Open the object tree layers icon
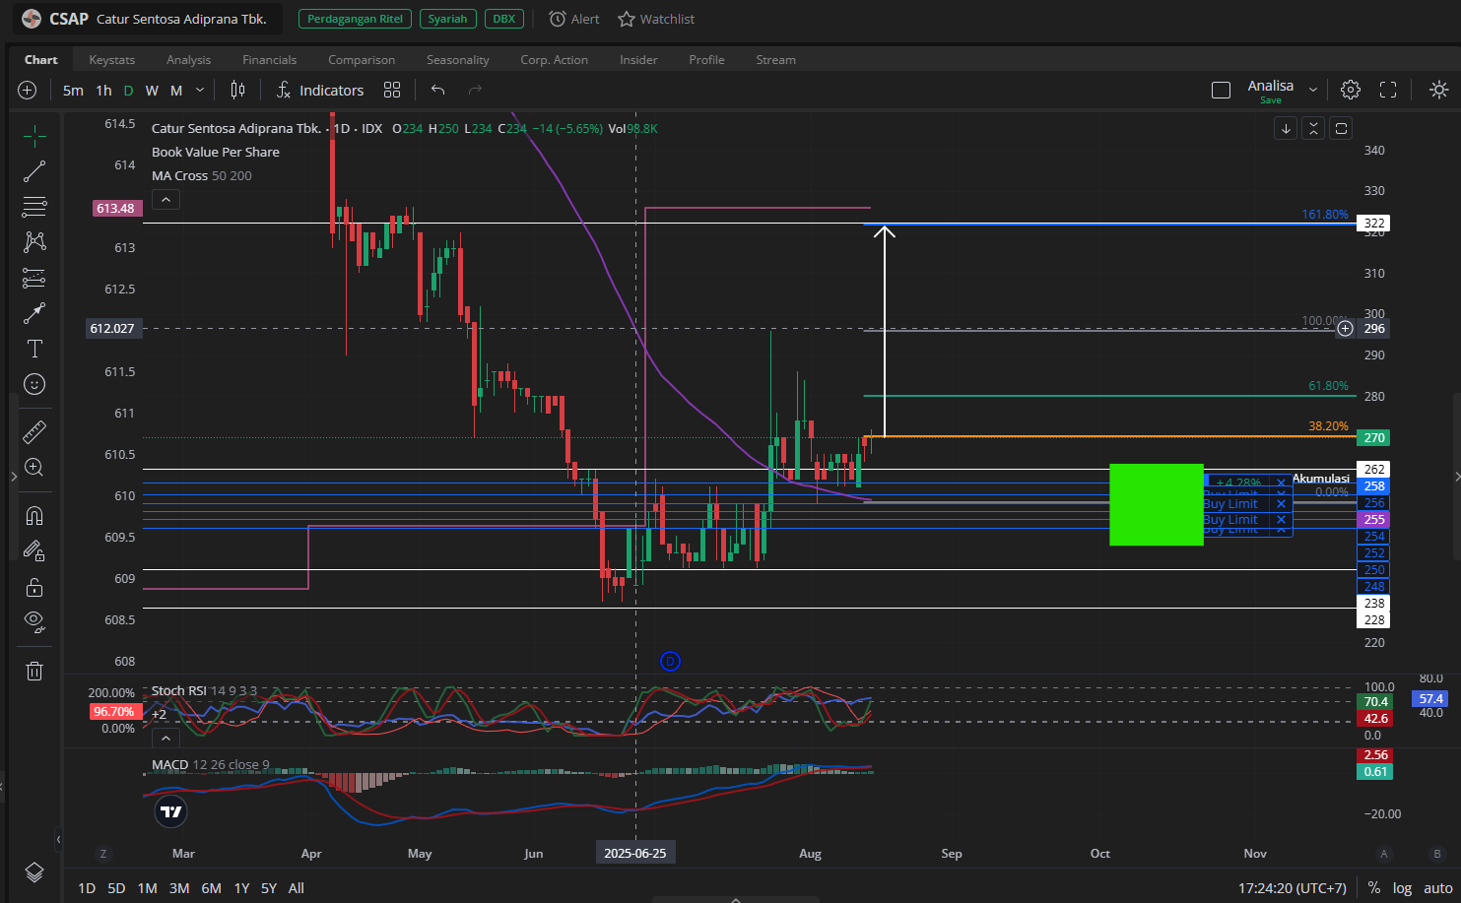Screen dimensions: 1461x903 tap(34, 872)
